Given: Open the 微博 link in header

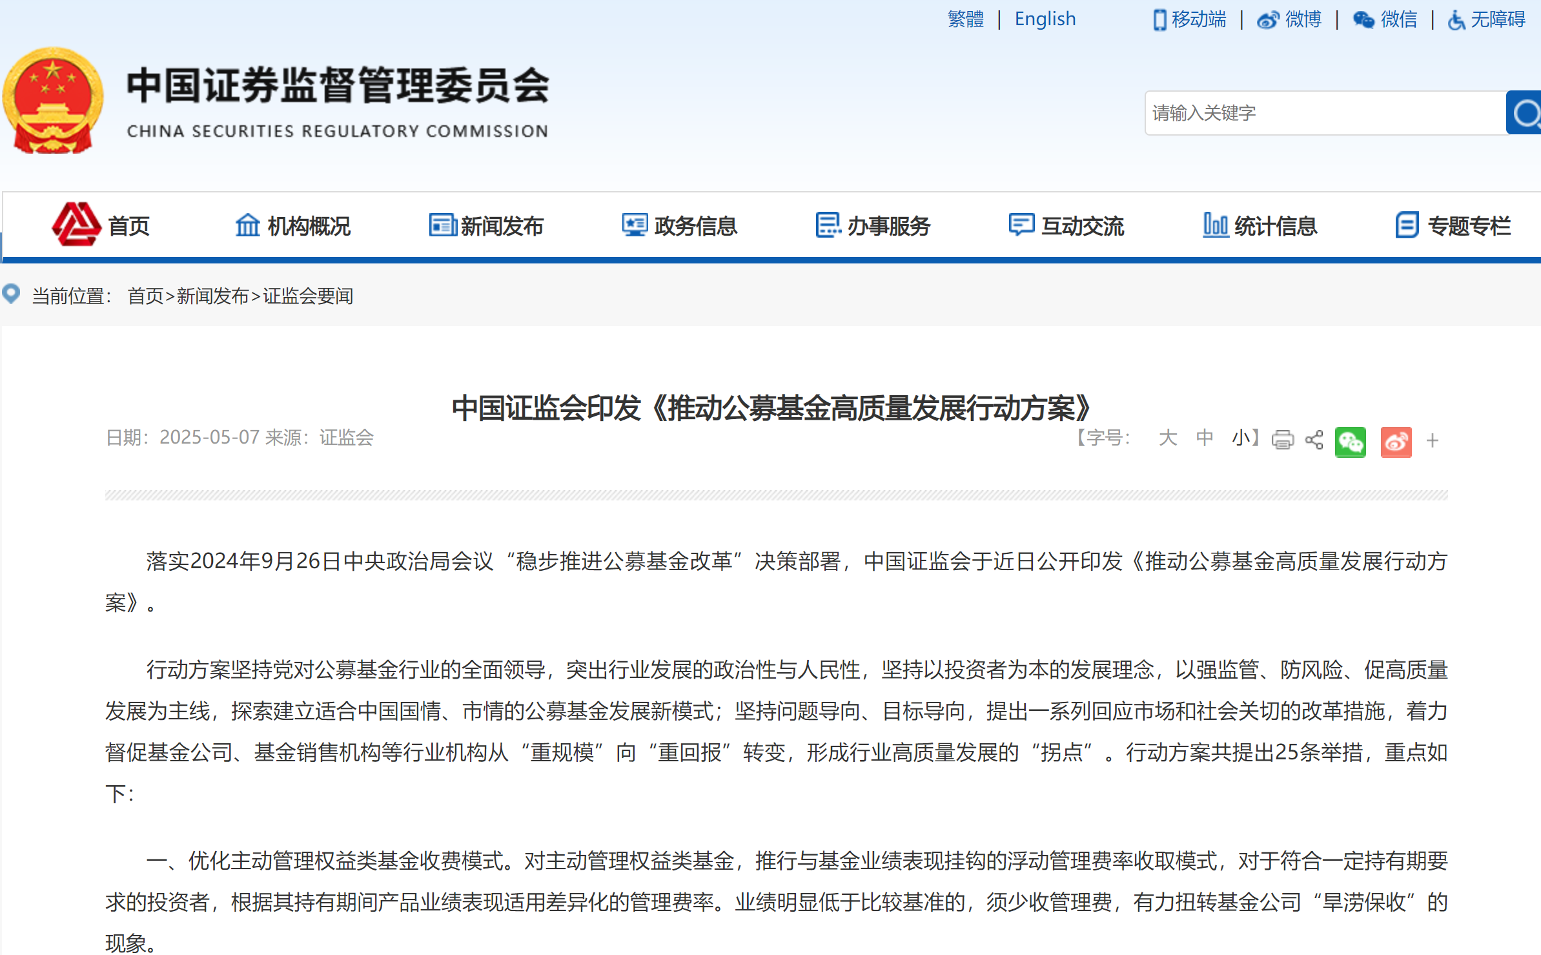Looking at the screenshot, I should 1303,19.
